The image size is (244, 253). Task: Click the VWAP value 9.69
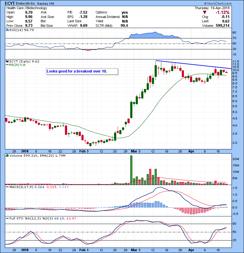(84, 26)
